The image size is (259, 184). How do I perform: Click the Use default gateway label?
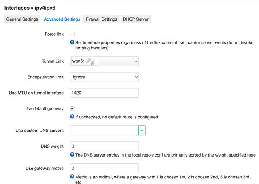(x=44, y=109)
